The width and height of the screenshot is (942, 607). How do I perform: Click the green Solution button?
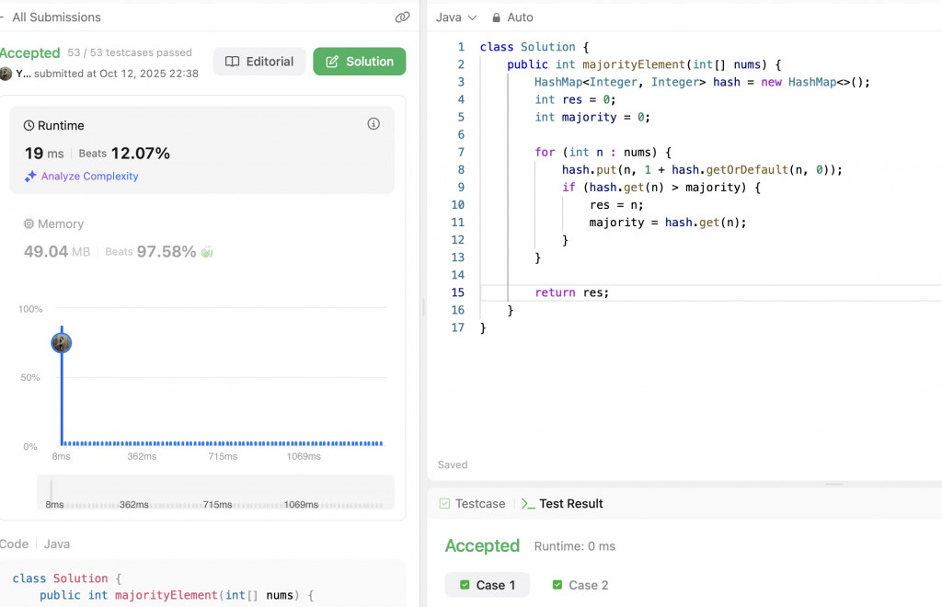(360, 62)
